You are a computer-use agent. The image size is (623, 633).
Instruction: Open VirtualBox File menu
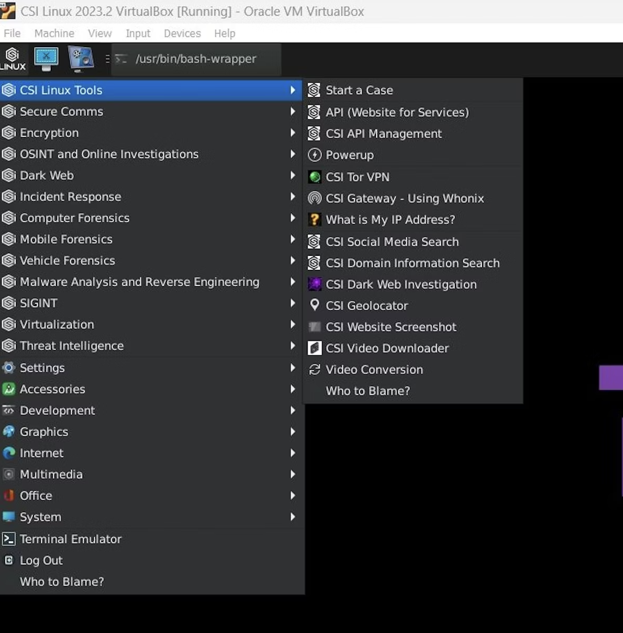(12, 33)
